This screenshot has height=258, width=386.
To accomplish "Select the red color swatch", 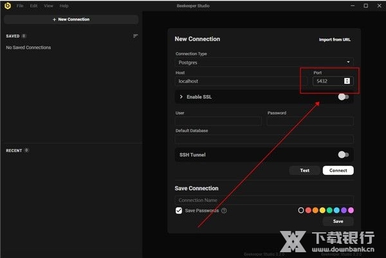I will [x=308, y=210].
